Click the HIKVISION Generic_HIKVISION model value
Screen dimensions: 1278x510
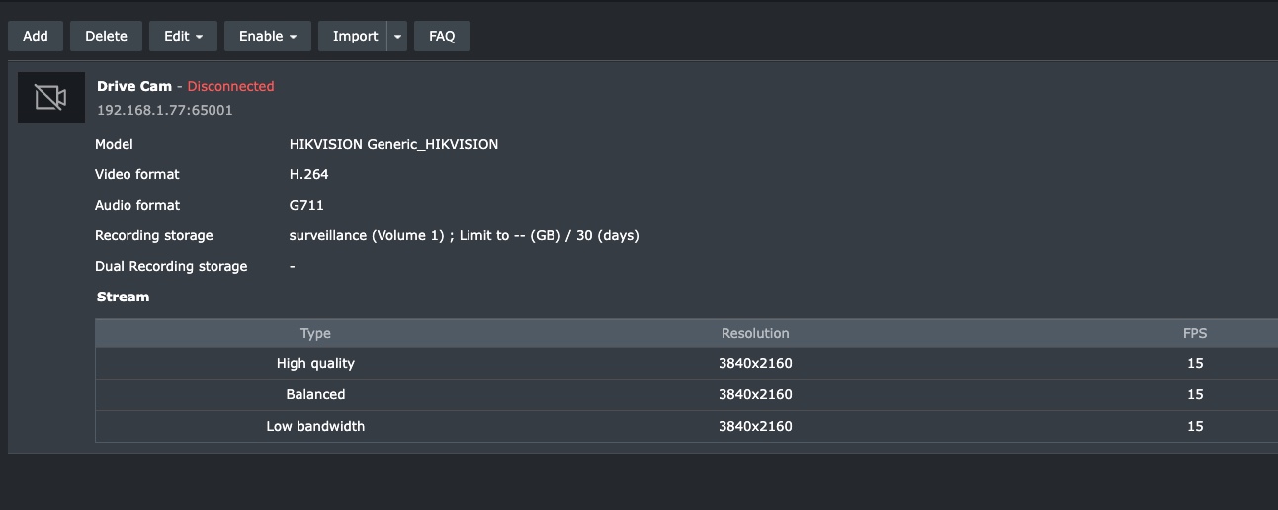click(393, 144)
